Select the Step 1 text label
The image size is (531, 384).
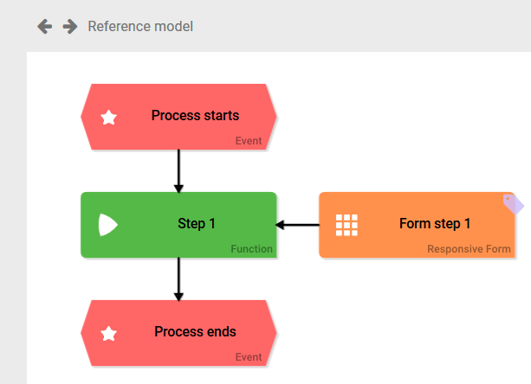(x=197, y=224)
